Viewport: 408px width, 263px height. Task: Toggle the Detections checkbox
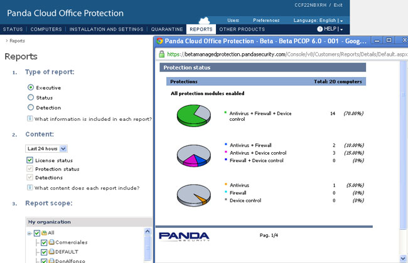[30, 177]
